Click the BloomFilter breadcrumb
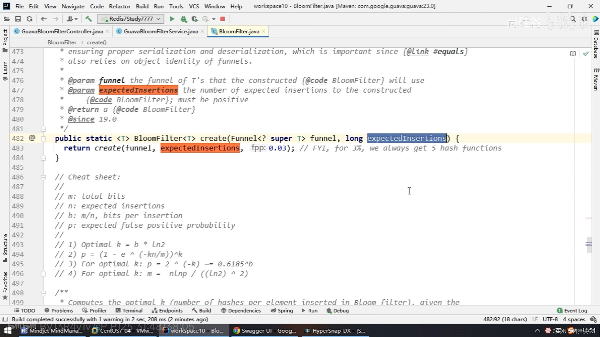 click(x=62, y=42)
